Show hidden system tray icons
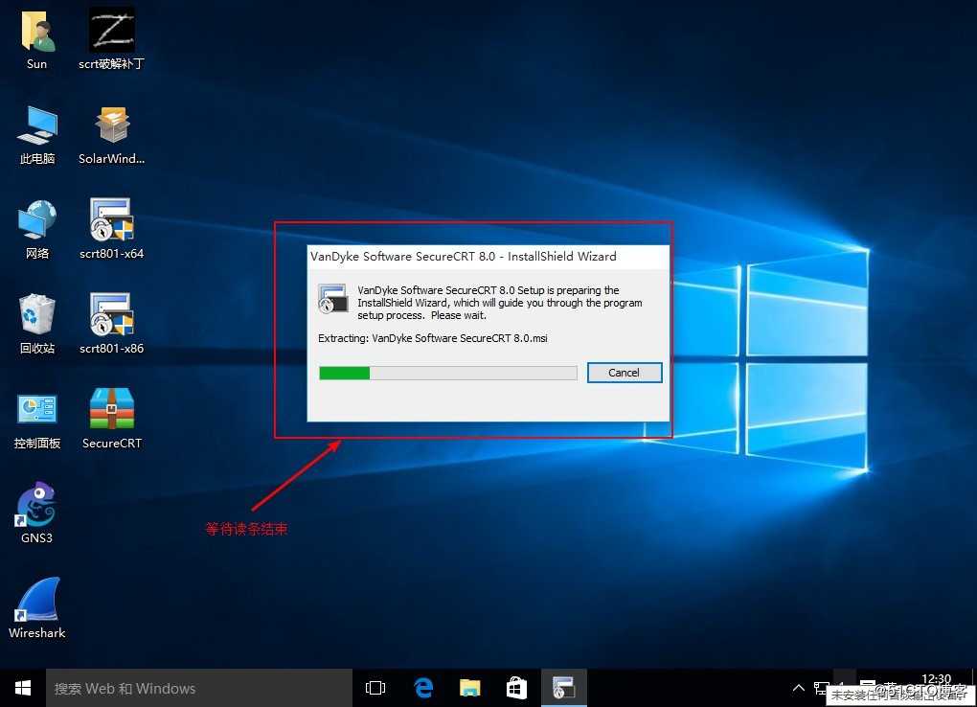This screenshot has width=977, height=707. pyautogui.click(x=798, y=688)
